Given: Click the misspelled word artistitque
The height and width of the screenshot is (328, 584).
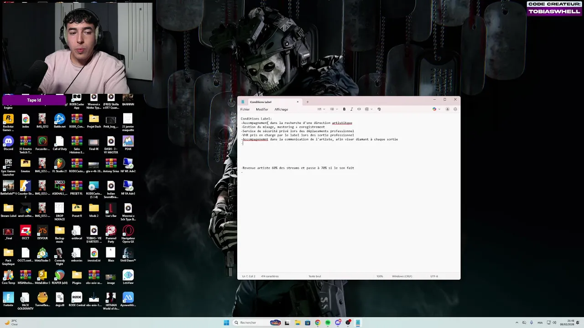Looking at the screenshot, I should (x=342, y=123).
